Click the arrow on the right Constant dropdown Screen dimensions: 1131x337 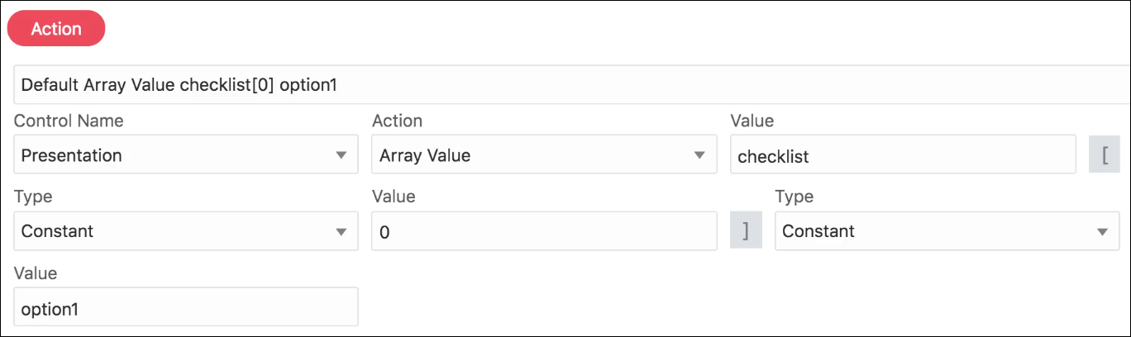(x=1102, y=232)
